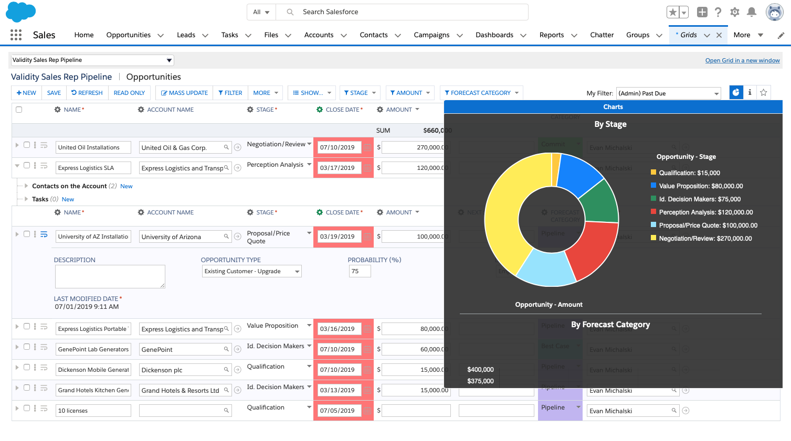Click the MASS UPDATE button
Image resolution: width=791 pixels, height=441 pixels.
[x=184, y=93]
